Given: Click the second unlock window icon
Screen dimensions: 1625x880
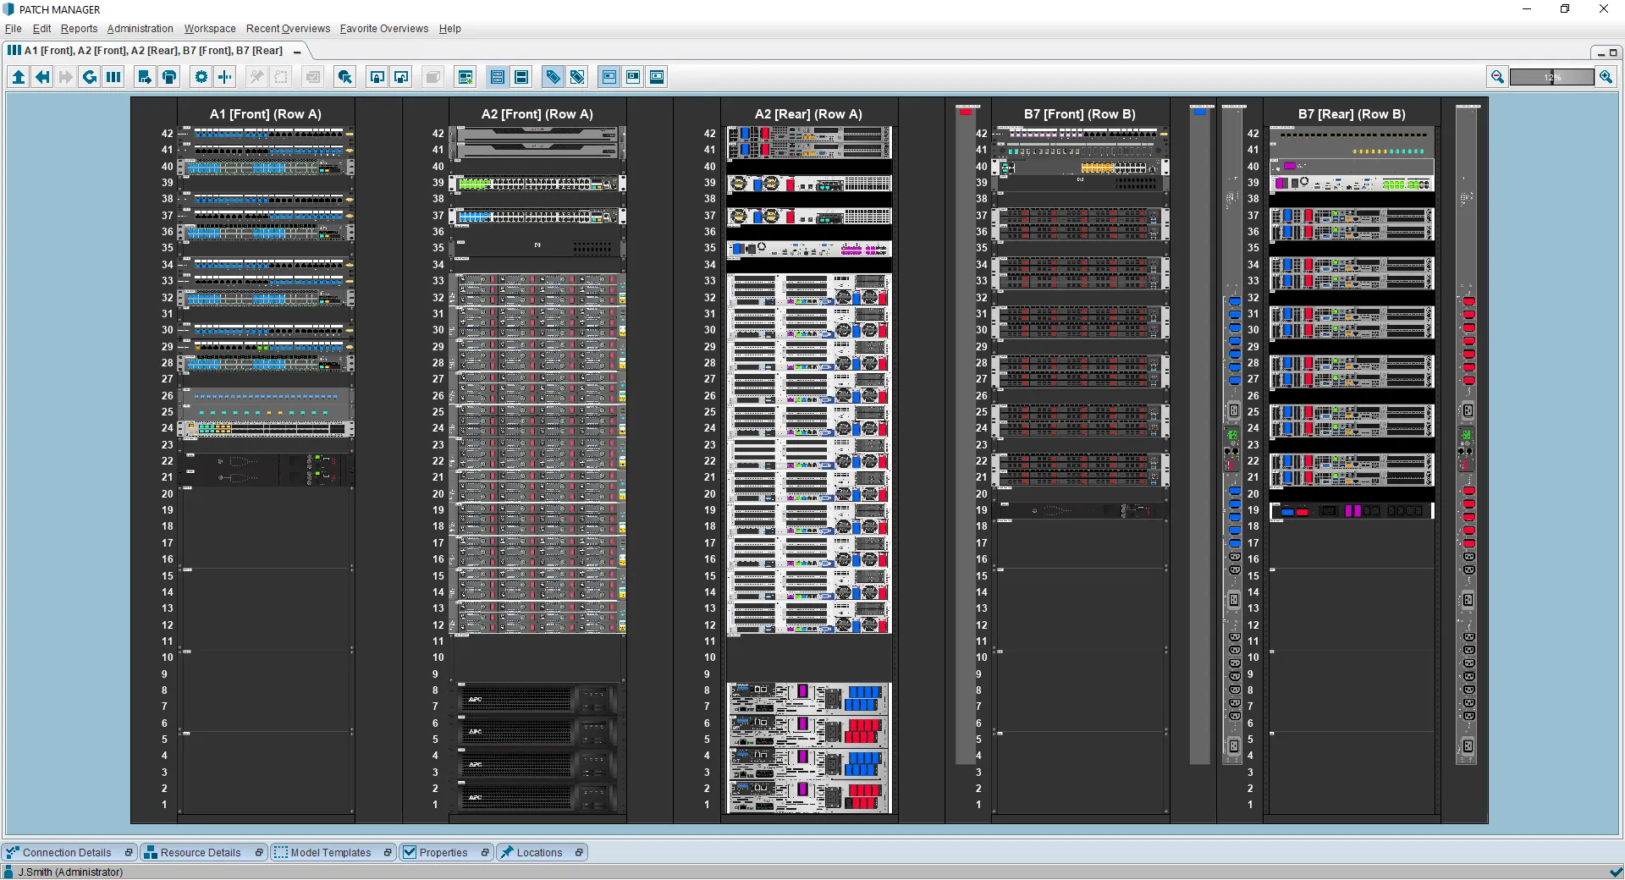Looking at the screenshot, I should click(401, 77).
